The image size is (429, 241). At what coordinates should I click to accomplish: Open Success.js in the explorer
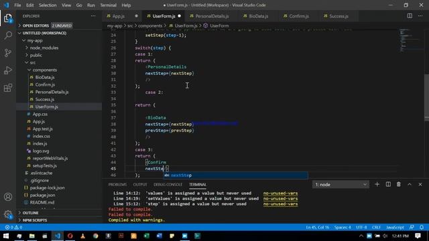click(x=45, y=99)
